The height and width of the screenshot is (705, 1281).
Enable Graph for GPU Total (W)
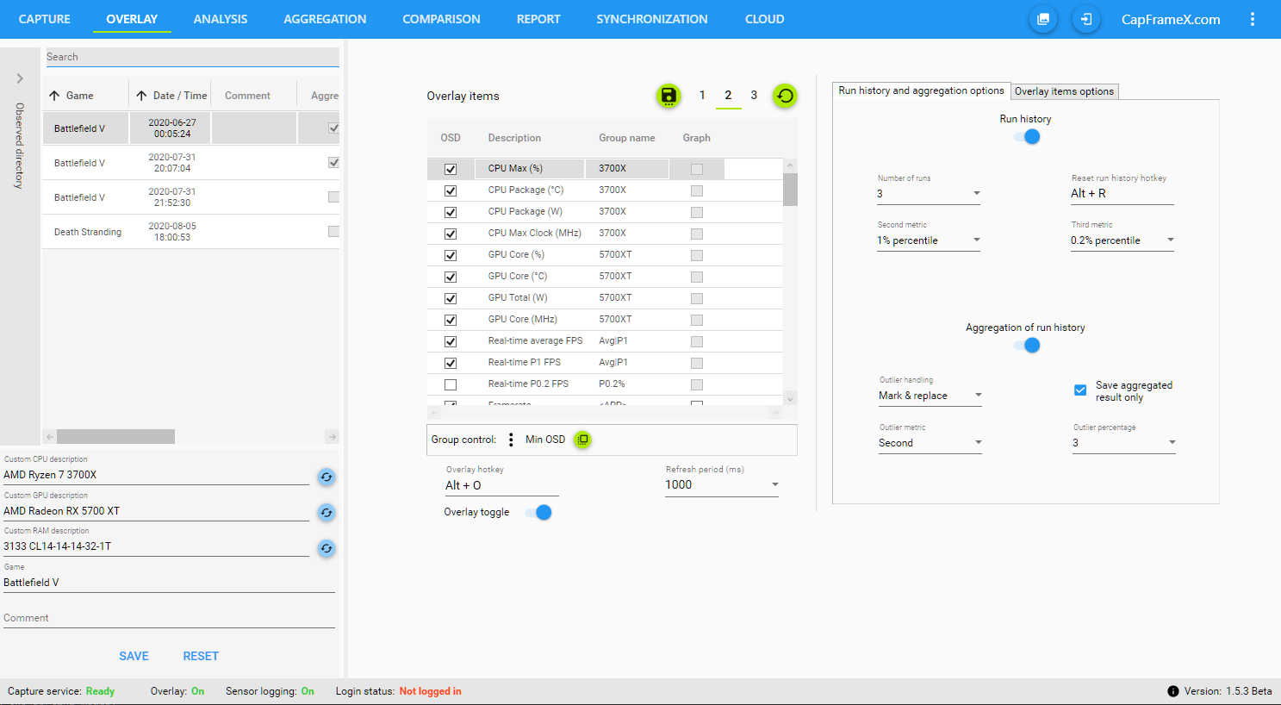[x=697, y=298]
